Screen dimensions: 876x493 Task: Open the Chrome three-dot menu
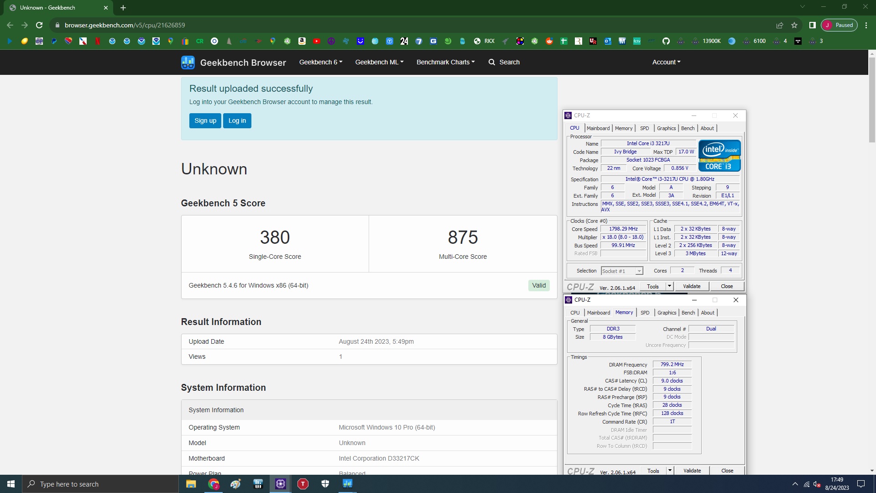(x=866, y=25)
